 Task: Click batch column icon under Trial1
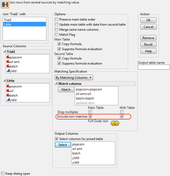coord(8,66)
